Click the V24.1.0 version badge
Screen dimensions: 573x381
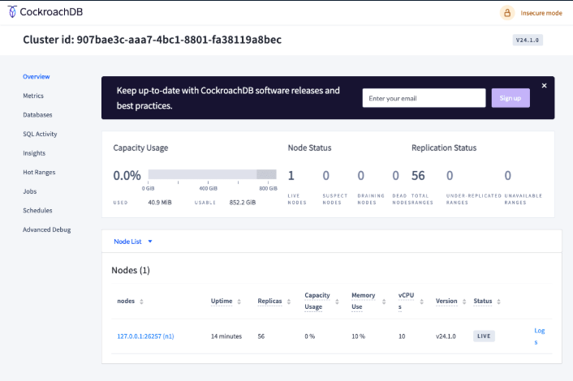[528, 41]
